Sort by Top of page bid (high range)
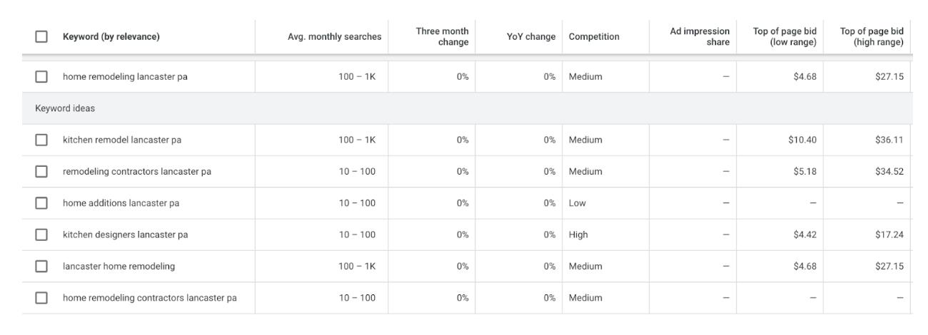Image resolution: width=928 pixels, height=335 pixels. coord(872,37)
